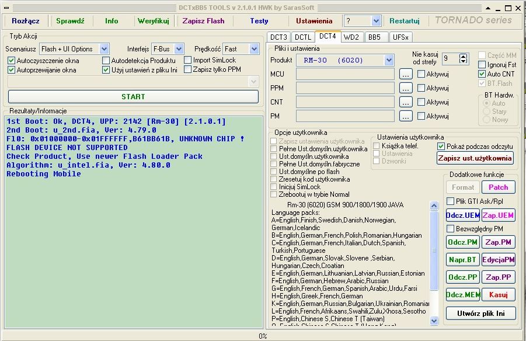
Task: Expand the Interfejs F-Bus dropdown
Action: coord(179,49)
